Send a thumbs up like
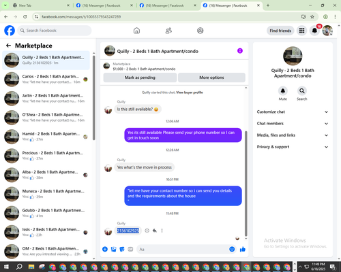Image resolution: width=341 pixels, height=272 pixels. [x=243, y=250]
